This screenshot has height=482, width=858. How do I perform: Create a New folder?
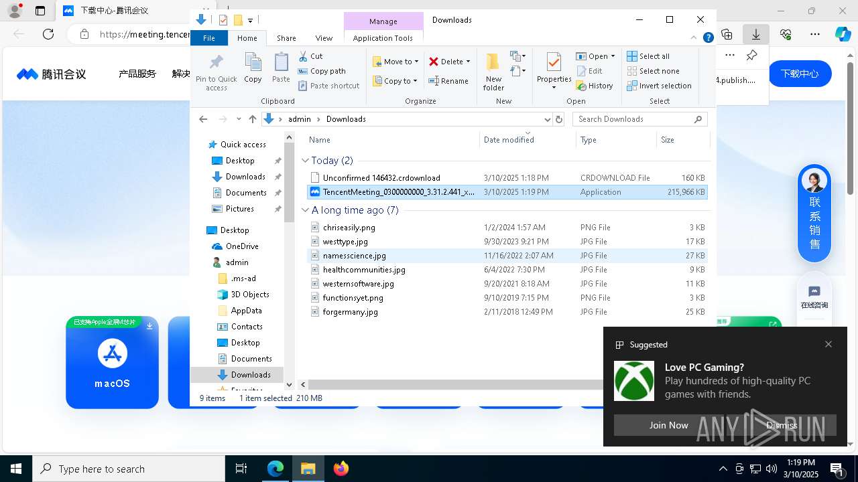pyautogui.click(x=493, y=72)
